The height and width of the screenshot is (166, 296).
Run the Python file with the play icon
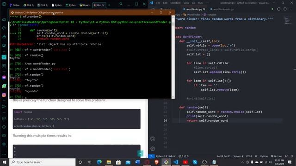(x=272, y=9)
